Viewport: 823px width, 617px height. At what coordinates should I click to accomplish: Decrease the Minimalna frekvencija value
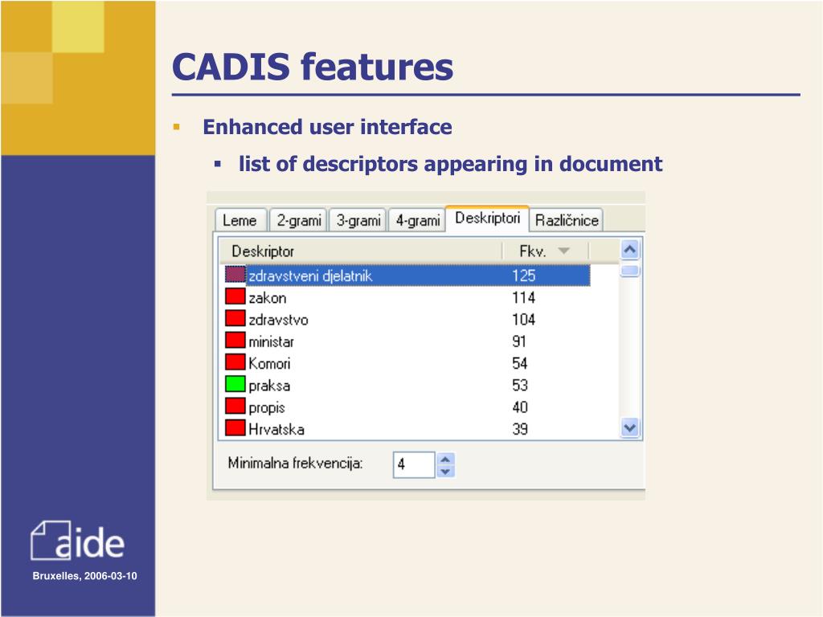pyautogui.click(x=445, y=471)
